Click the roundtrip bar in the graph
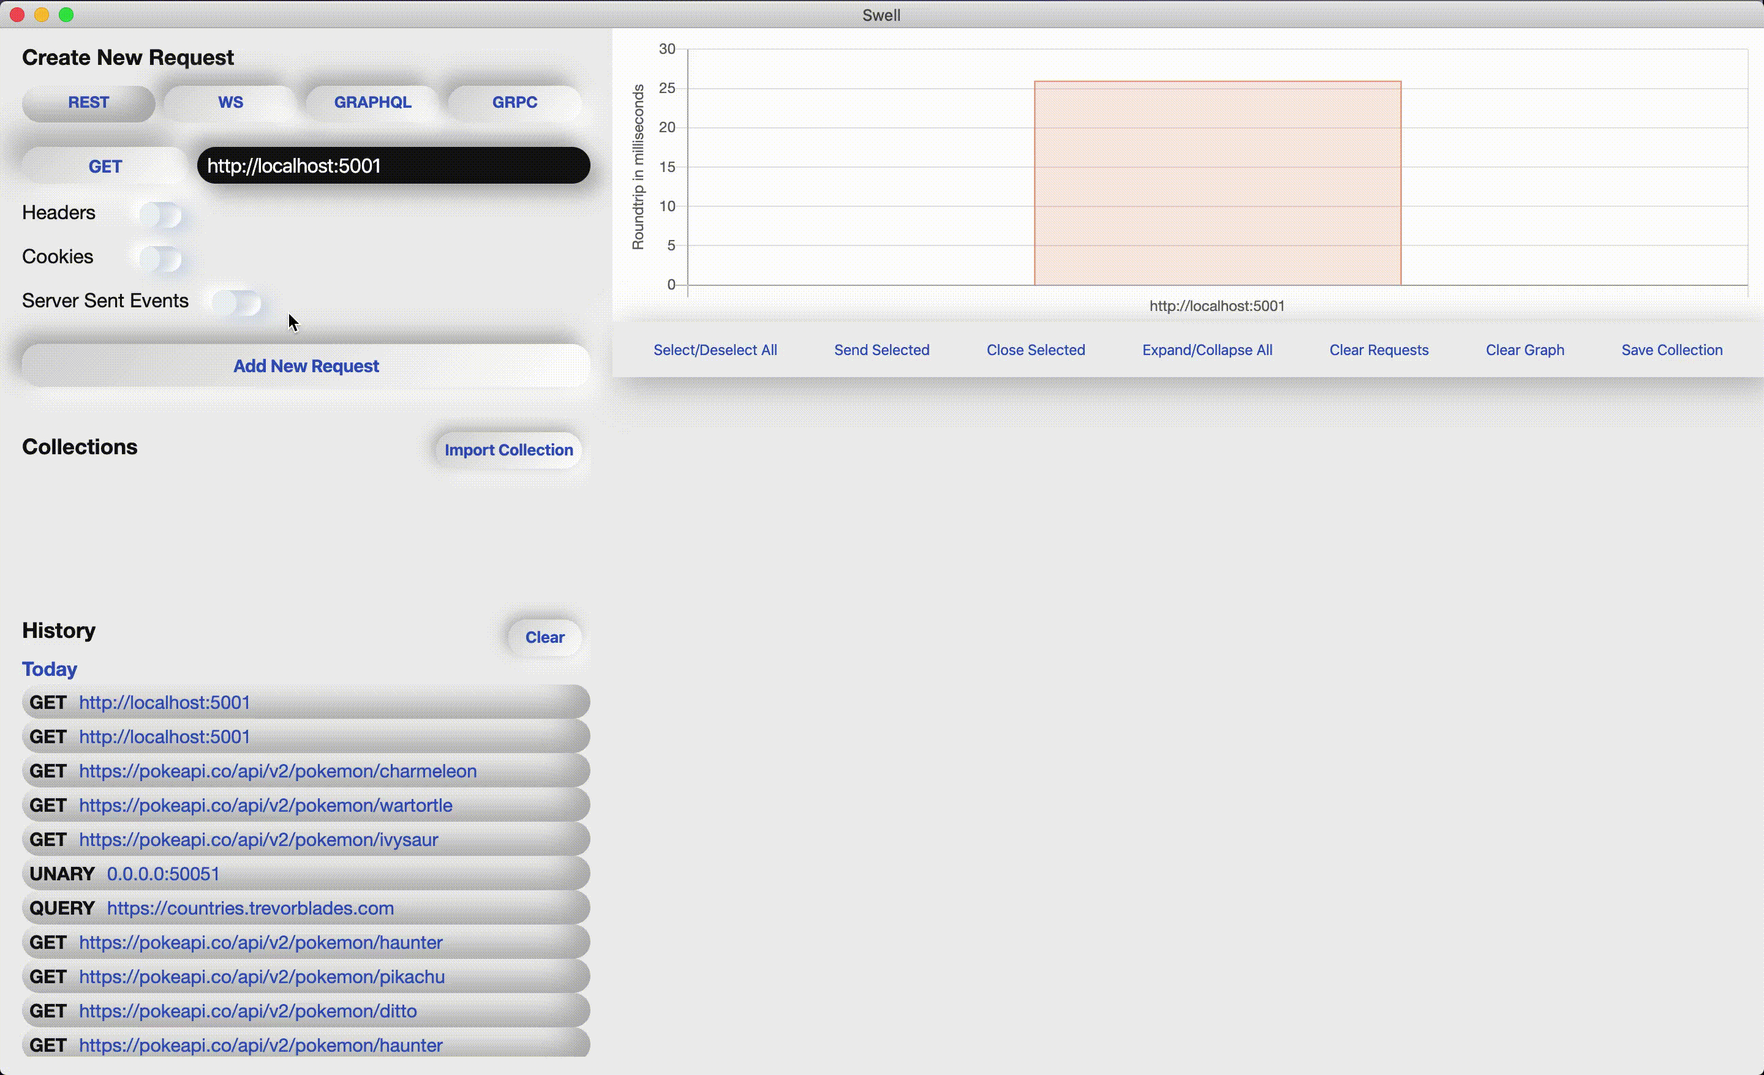Screen dimensions: 1764x1075 click(1217, 183)
